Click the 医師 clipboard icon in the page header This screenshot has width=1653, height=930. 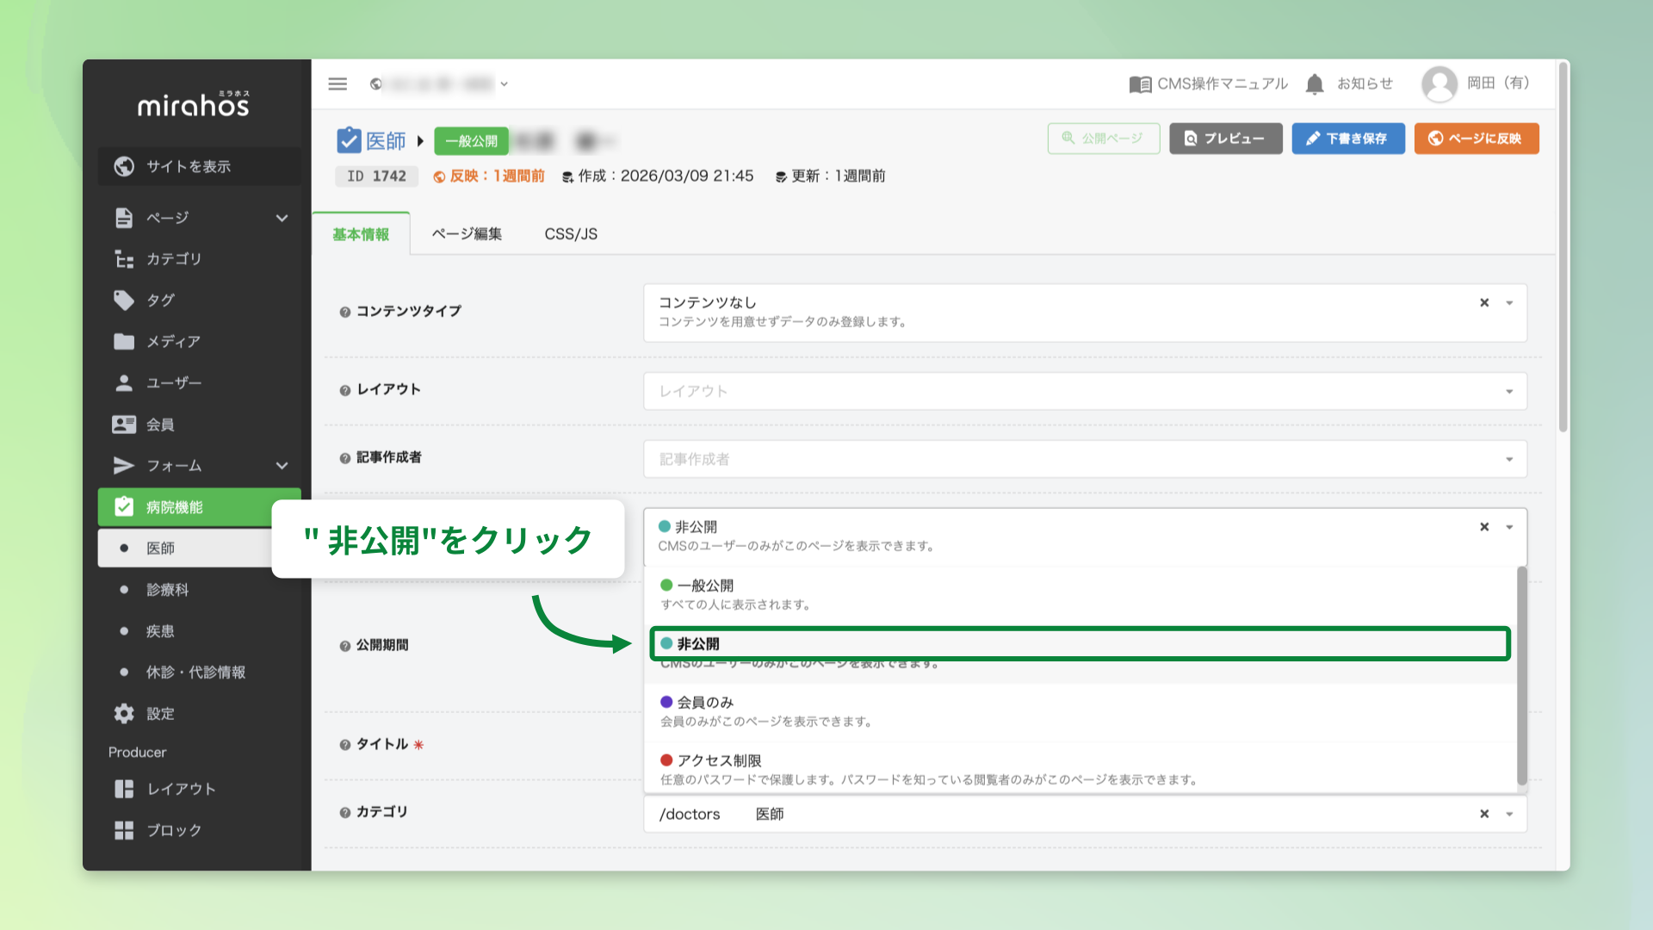(349, 139)
